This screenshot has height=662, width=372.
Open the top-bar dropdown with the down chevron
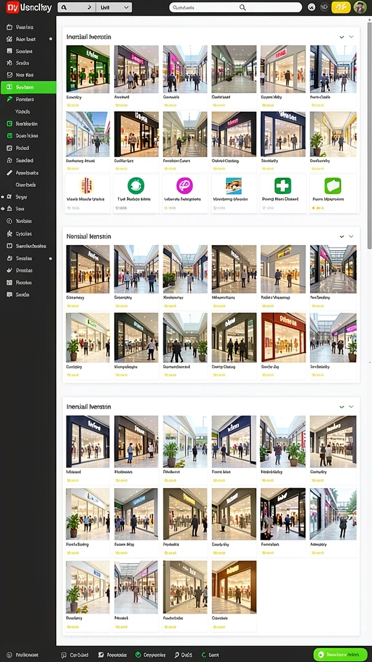(x=114, y=7)
